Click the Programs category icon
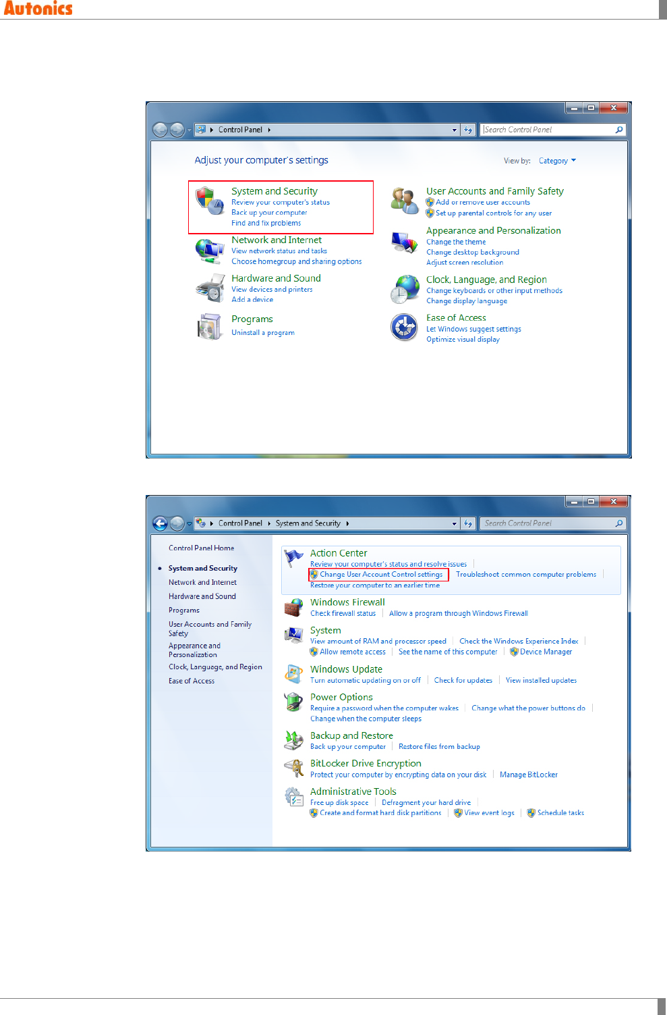 pyautogui.click(x=209, y=326)
